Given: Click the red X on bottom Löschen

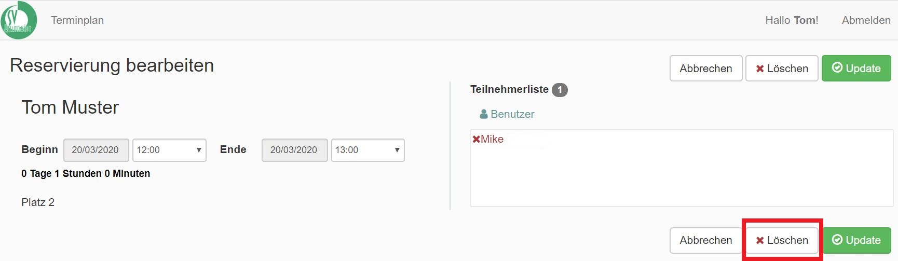Looking at the screenshot, I should click(x=760, y=240).
